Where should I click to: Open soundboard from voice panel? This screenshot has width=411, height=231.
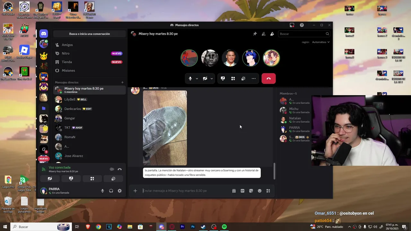click(x=113, y=179)
